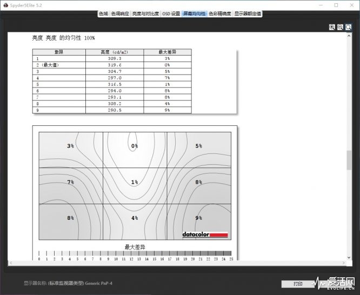
Task: Click the 亮度 (cd/m2) column header
Action: pyautogui.click(x=115, y=52)
